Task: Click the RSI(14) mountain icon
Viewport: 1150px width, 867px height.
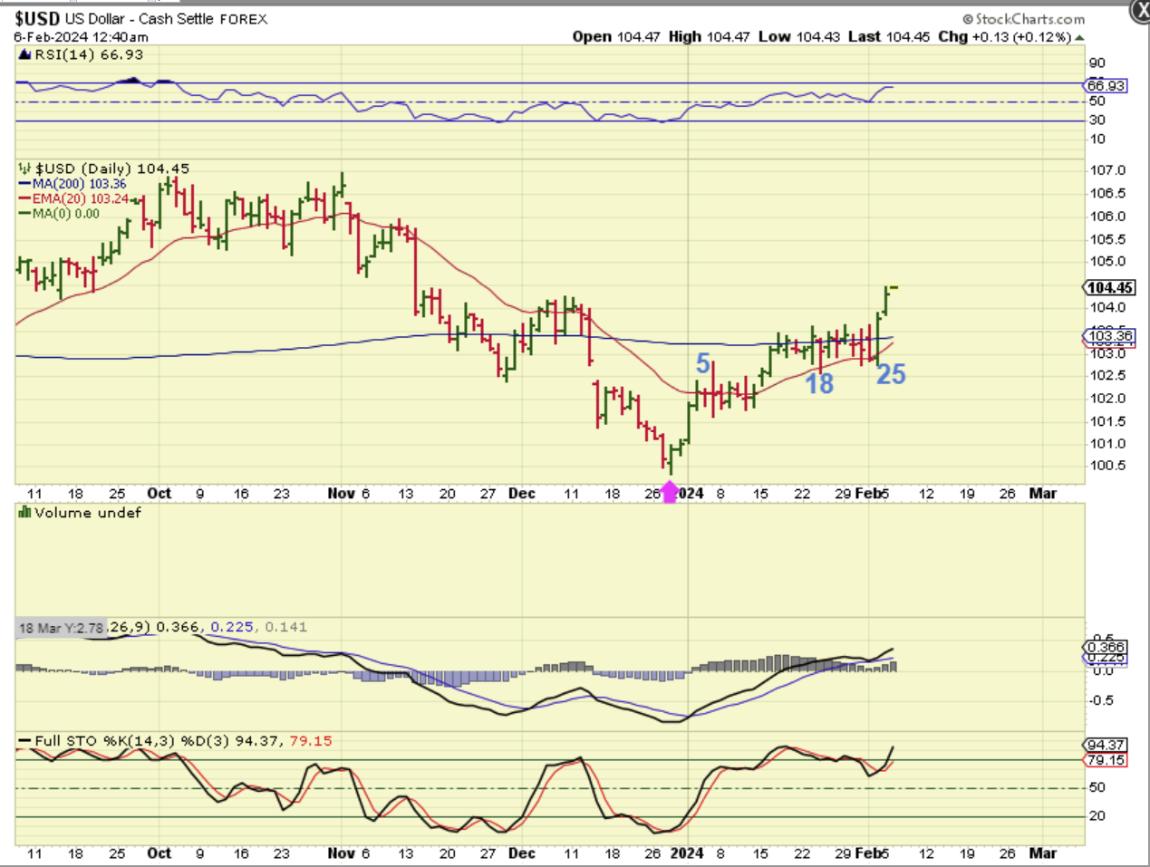Action: (x=24, y=55)
